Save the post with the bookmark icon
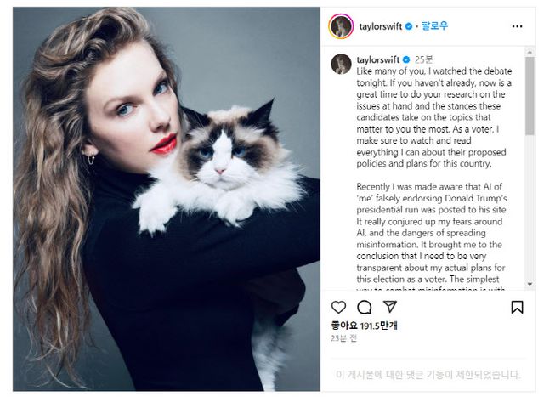Screen dimensions: 544x402 517,307
